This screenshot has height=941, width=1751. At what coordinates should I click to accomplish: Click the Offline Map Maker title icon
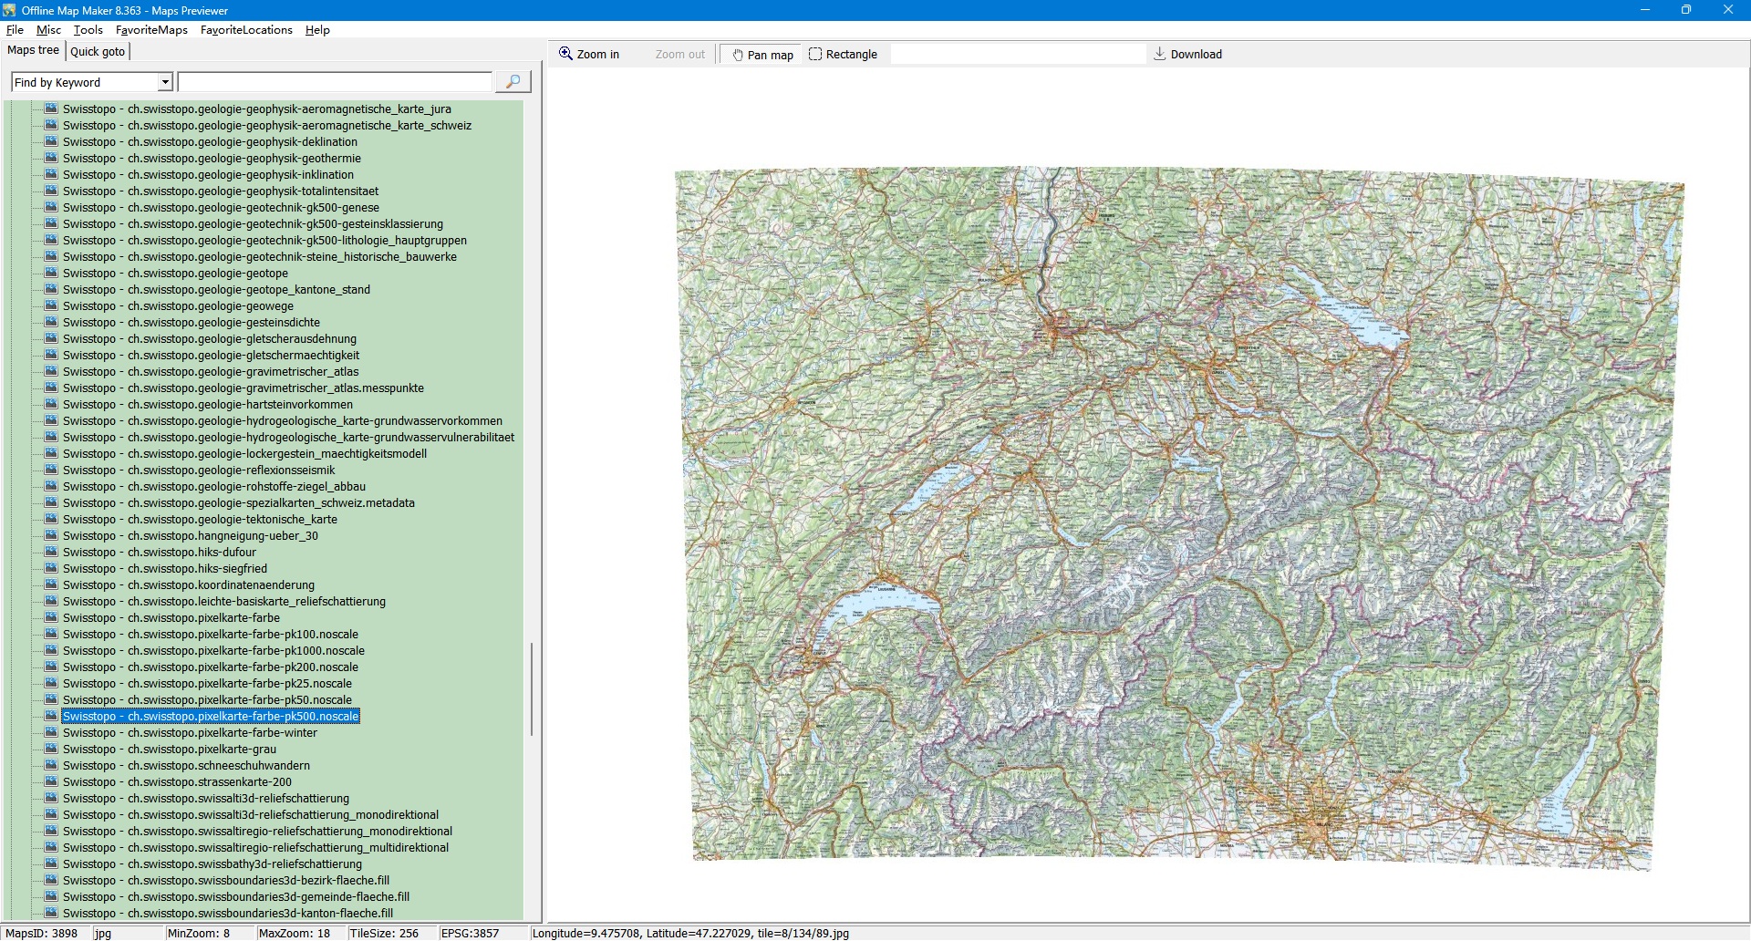coord(9,10)
